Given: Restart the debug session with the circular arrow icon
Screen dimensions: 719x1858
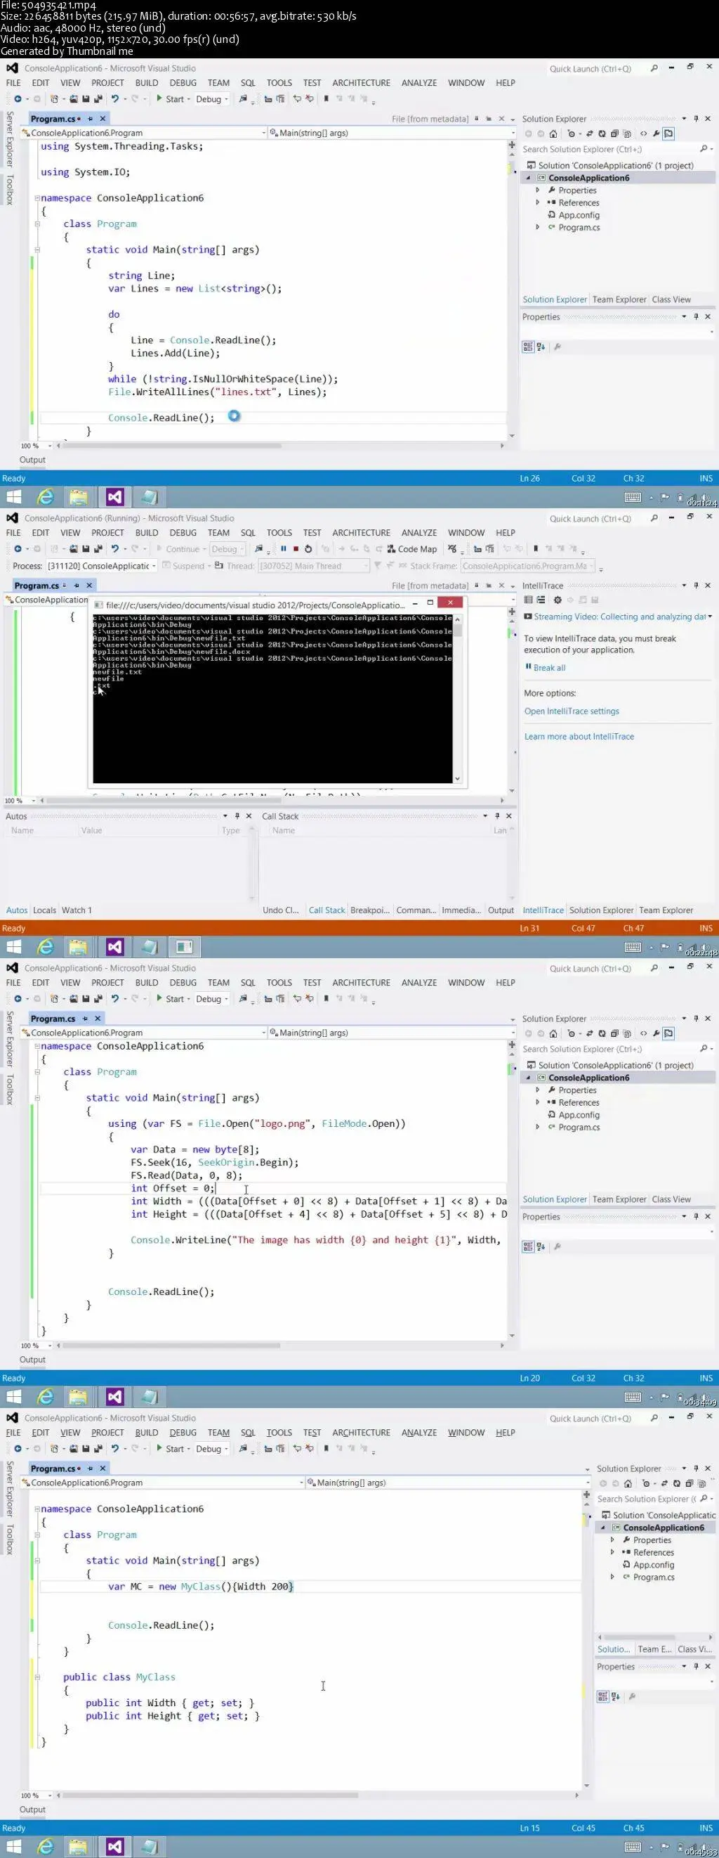Looking at the screenshot, I should coord(308,549).
